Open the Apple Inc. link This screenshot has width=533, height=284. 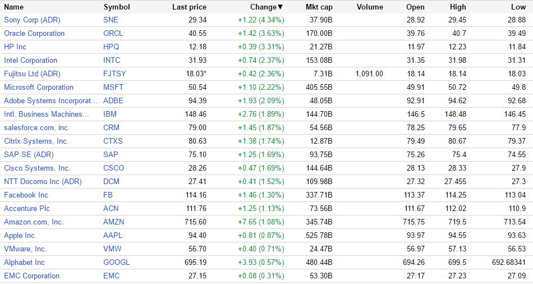(x=20, y=235)
